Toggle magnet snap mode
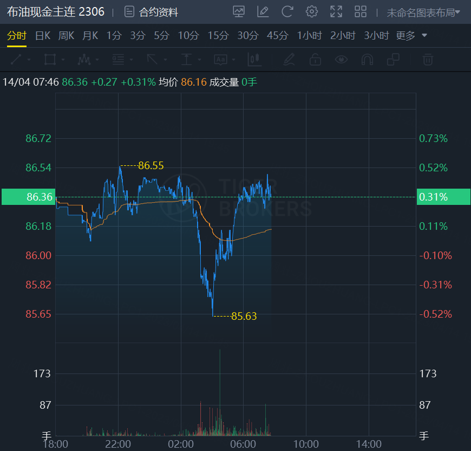Viewport: 471px width, 451px height. (x=367, y=59)
